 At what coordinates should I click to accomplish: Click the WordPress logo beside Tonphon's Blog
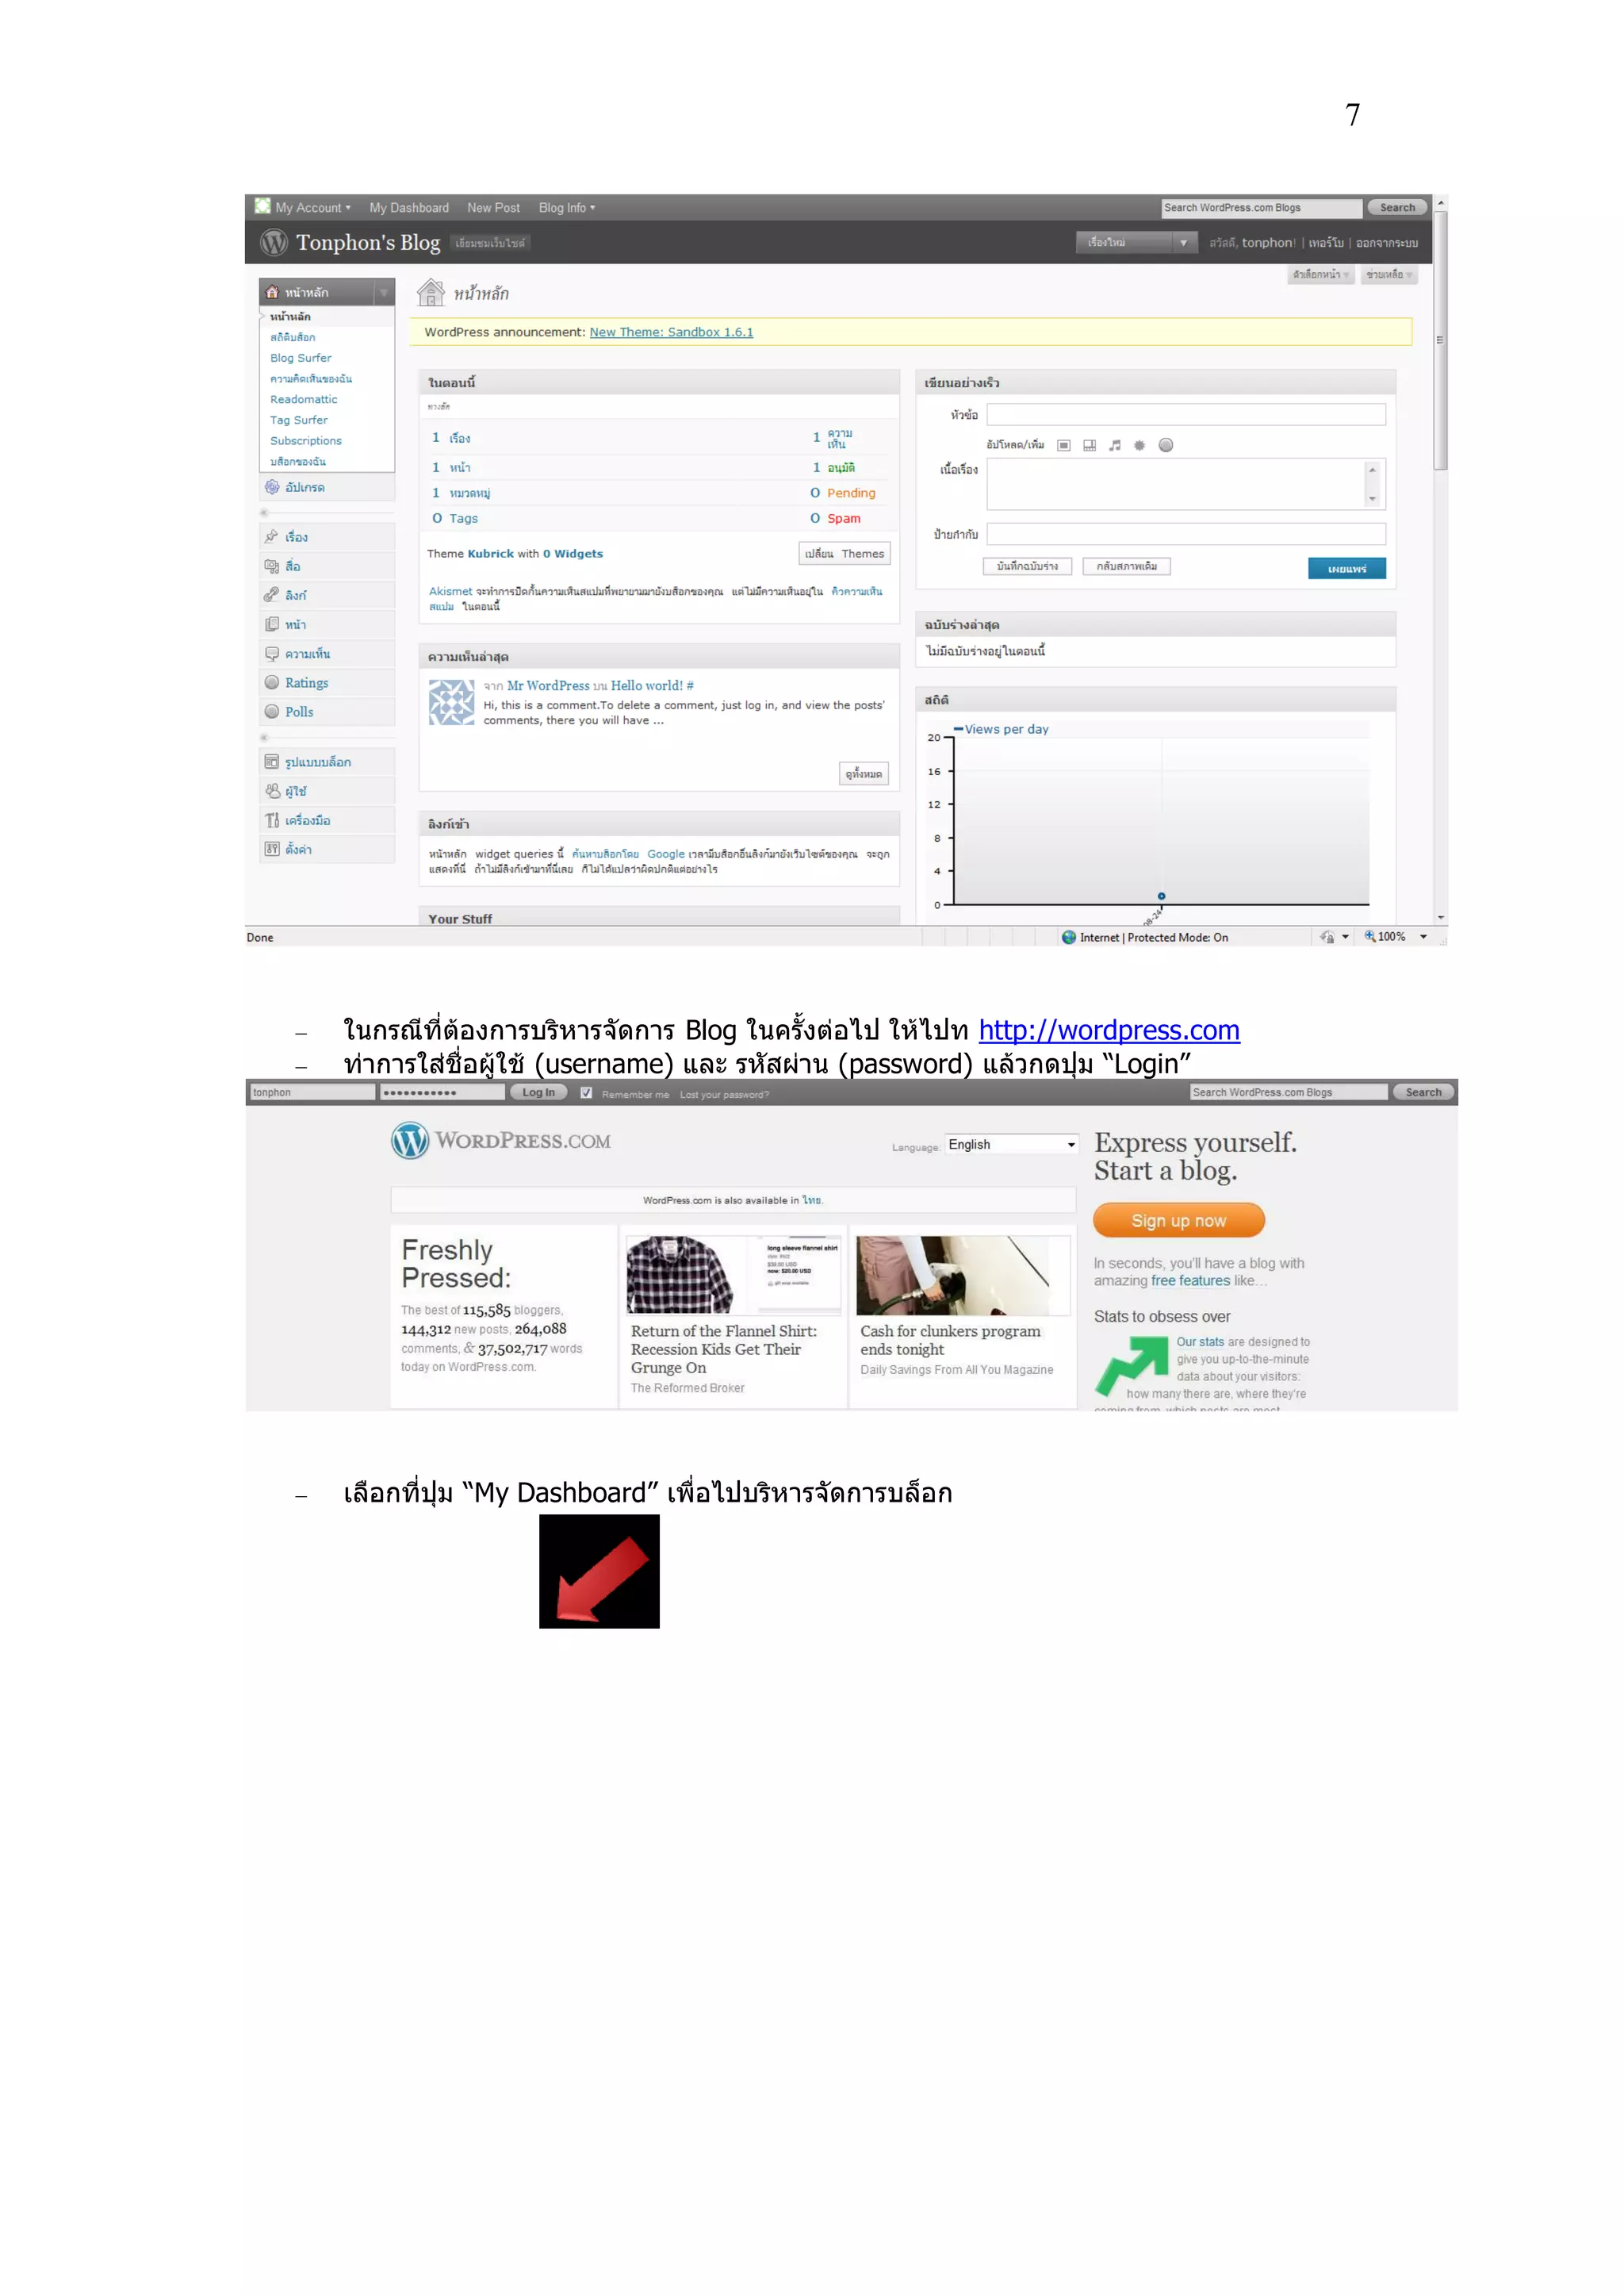click(273, 242)
